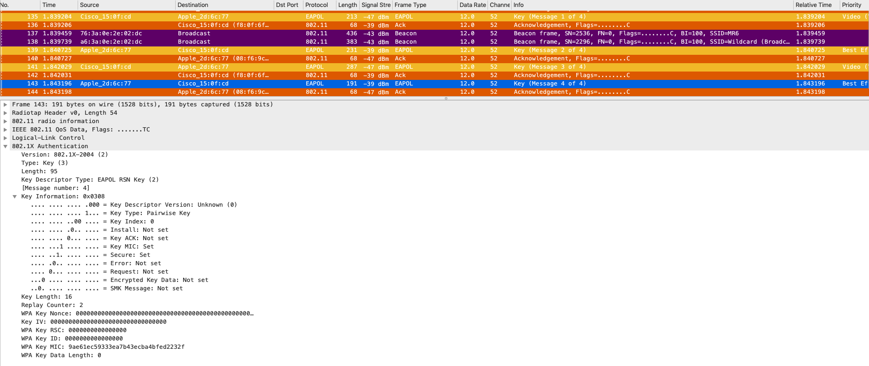Expand the Radiotap Header section
869x366 pixels.
(x=6, y=113)
